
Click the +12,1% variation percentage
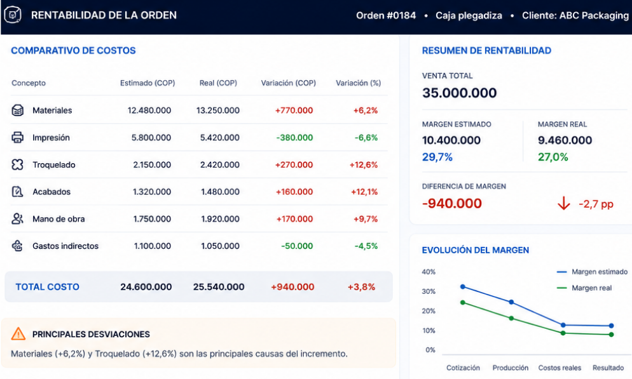point(364,192)
